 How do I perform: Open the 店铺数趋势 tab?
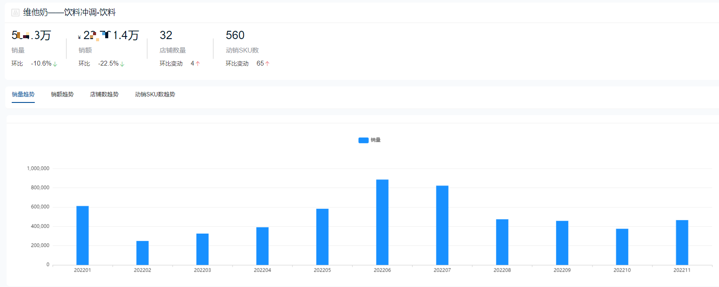pyautogui.click(x=104, y=94)
